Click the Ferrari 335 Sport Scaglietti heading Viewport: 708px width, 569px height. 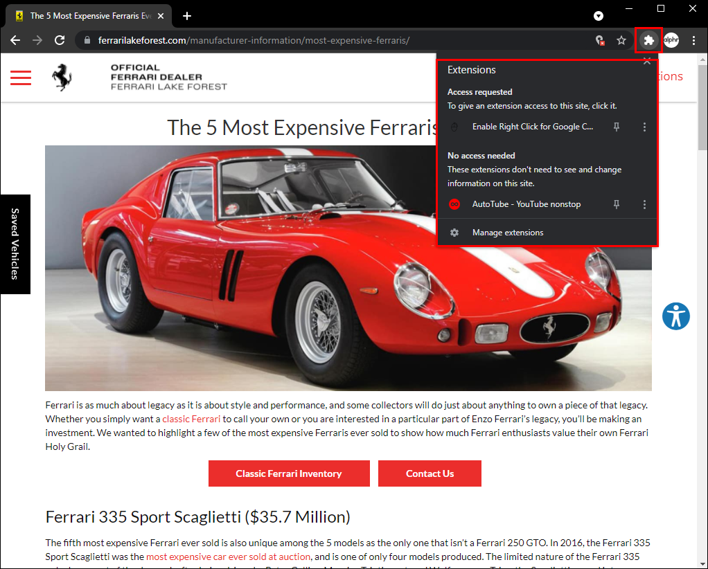[197, 517]
